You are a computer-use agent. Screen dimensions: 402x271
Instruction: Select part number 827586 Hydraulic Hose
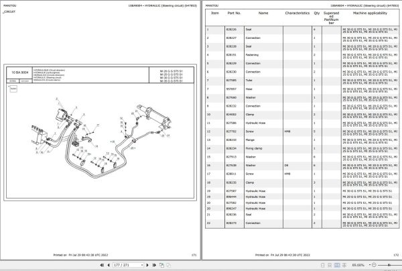[x=231, y=123]
